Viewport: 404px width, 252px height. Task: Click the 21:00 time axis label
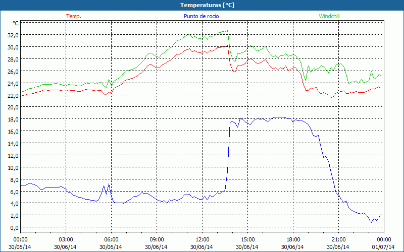point(338,240)
